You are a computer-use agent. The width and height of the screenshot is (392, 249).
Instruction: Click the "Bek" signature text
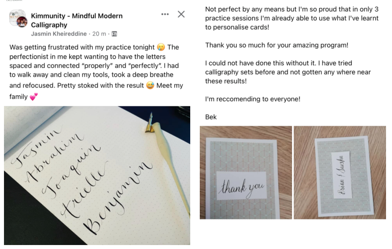(211, 117)
